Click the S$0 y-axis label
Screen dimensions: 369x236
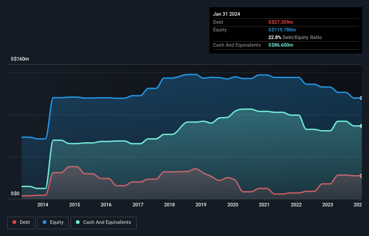click(x=15, y=194)
